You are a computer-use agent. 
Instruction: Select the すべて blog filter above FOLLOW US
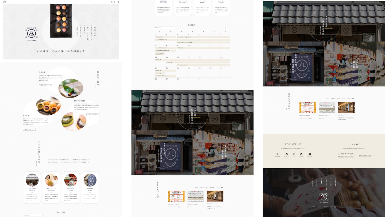(x=328, y=99)
